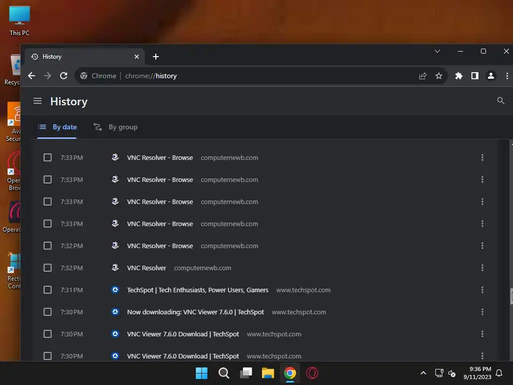This screenshot has width=513, height=385.
Task: Open the profile avatar menu
Action: pos(491,76)
